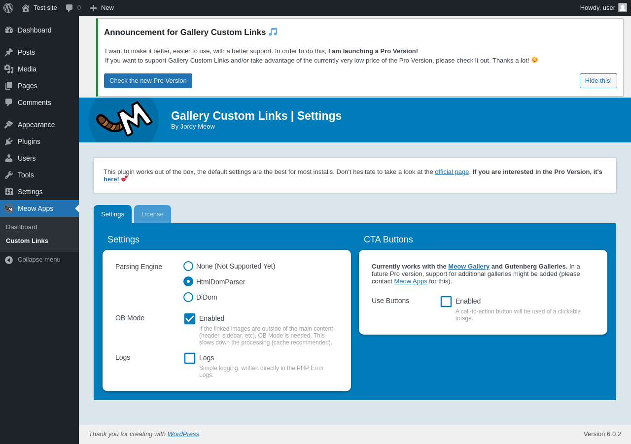The image size is (631, 444).
Task: Open the Media menu
Action: point(39,69)
